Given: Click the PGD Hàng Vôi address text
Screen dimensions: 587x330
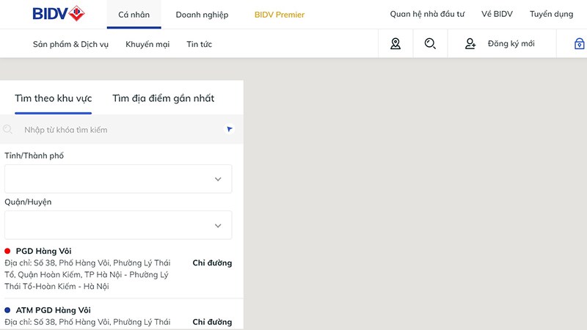Looking at the screenshot, I should point(87,274).
